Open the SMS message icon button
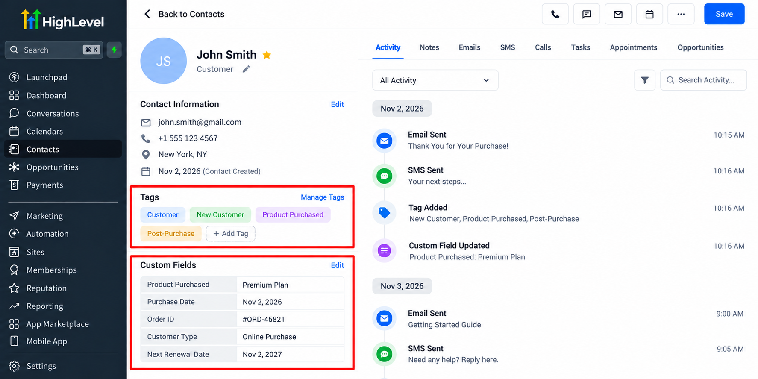 point(587,14)
